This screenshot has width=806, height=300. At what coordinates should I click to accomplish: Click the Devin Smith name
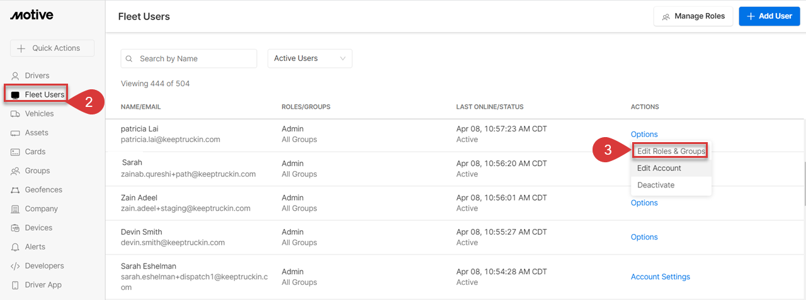(142, 232)
